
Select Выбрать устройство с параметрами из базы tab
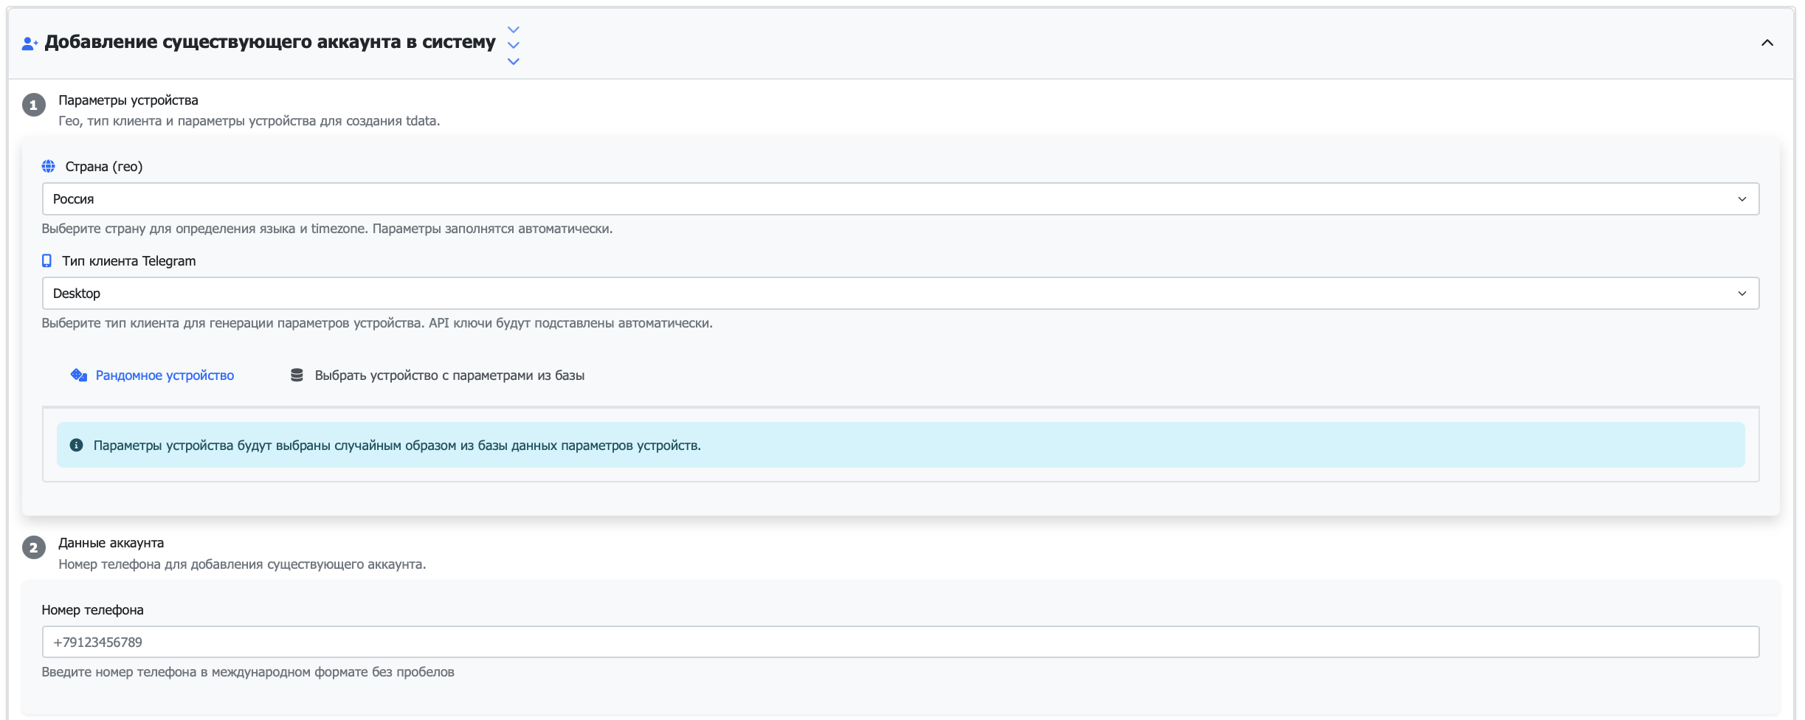coord(449,375)
